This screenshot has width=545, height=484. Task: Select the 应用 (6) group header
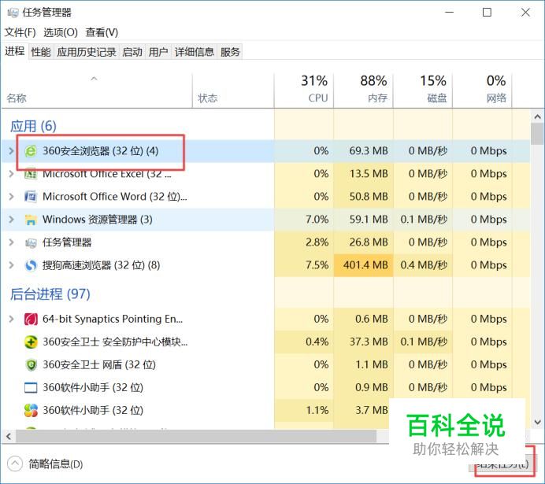tap(33, 126)
